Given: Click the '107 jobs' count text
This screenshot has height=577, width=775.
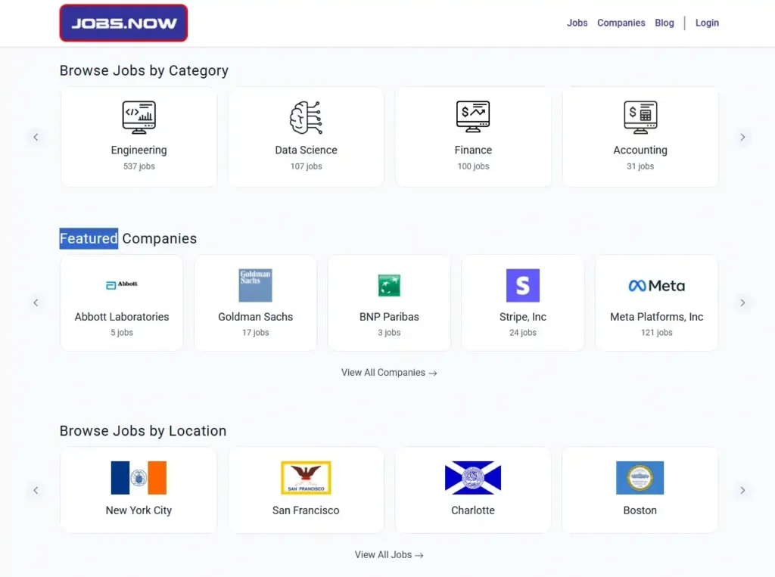Looking at the screenshot, I should (306, 166).
